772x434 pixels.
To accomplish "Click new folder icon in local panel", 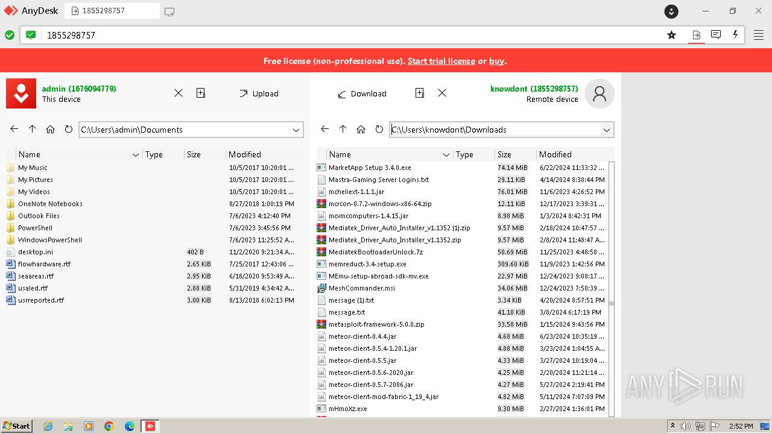I will pyautogui.click(x=201, y=93).
